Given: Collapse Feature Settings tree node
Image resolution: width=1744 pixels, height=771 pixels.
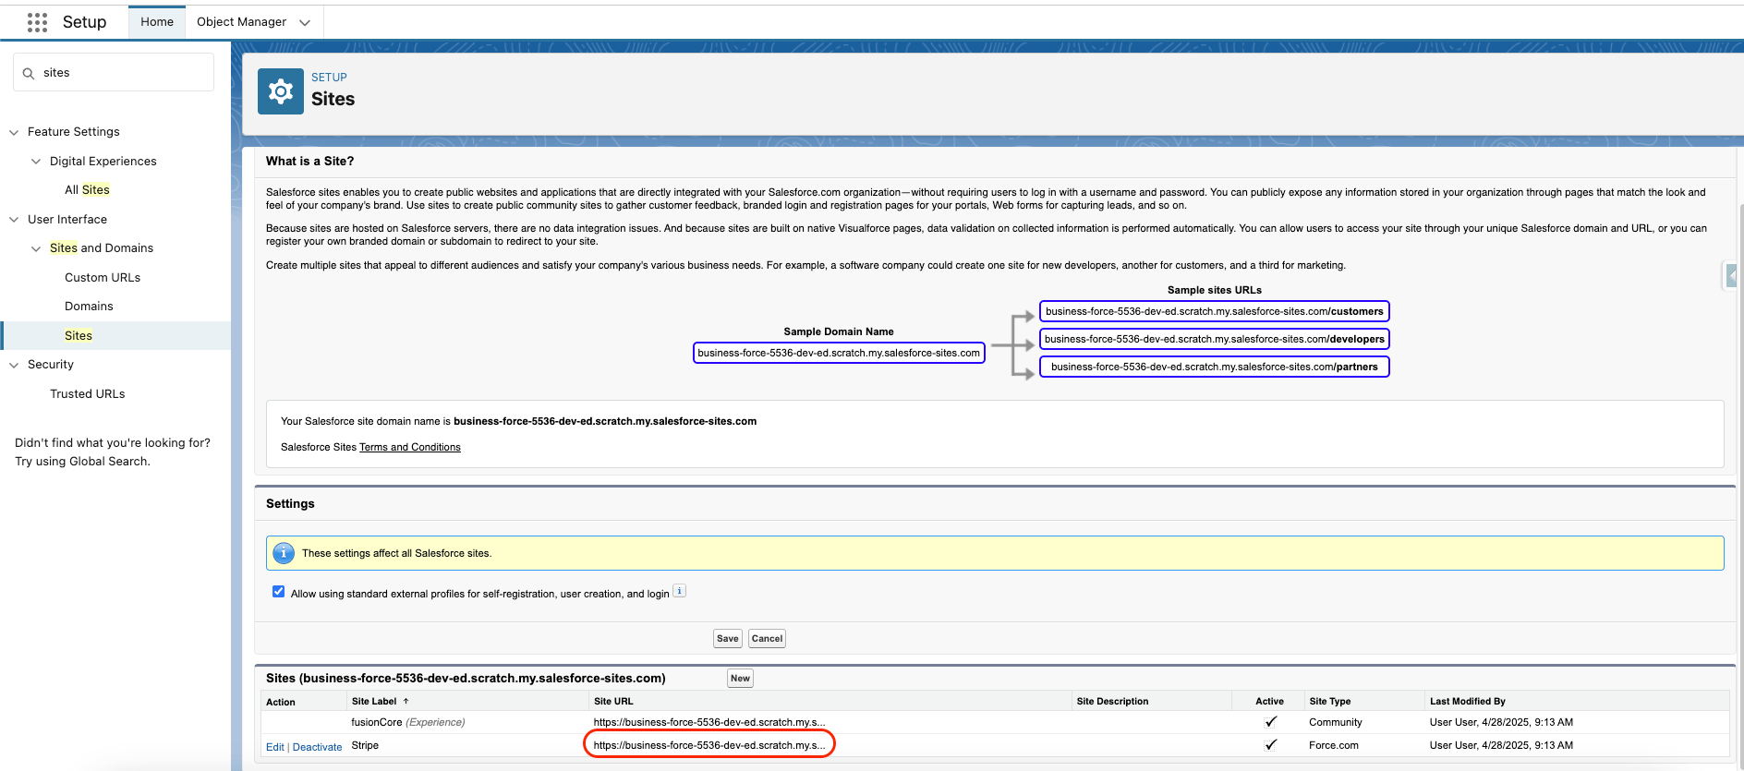Looking at the screenshot, I should pyautogui.click(x=14, y=132).
